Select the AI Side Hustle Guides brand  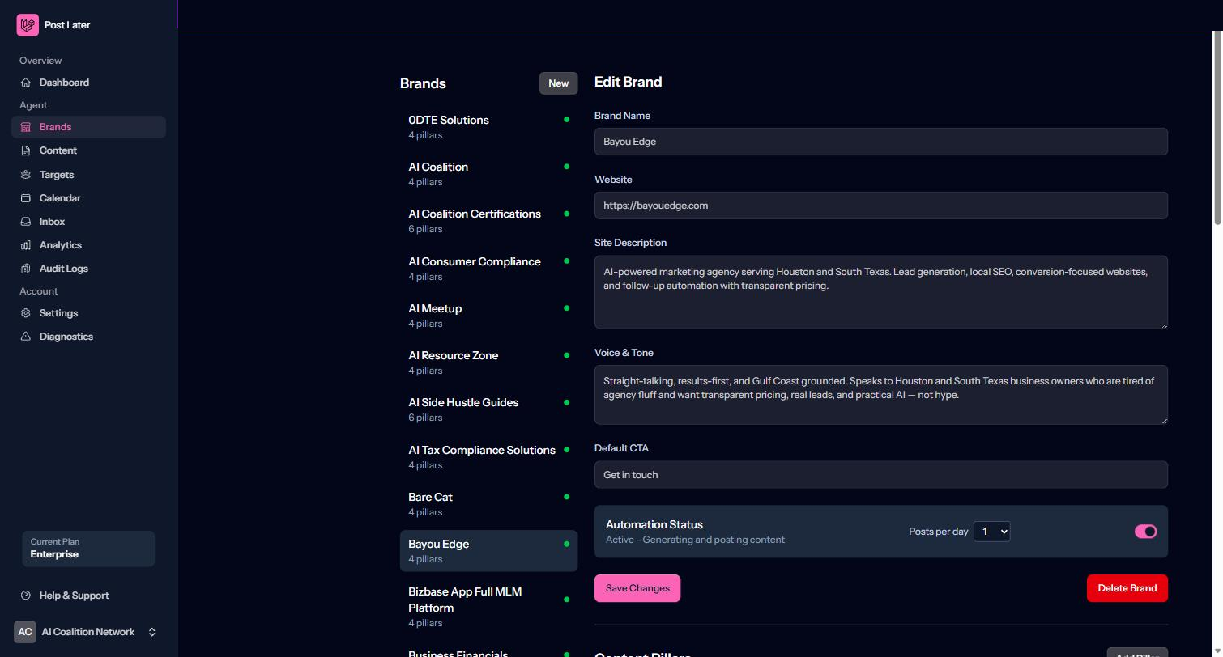(x=488, y=409)
